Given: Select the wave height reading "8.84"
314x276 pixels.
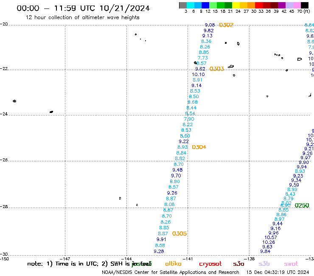Looking at the screenshot, I should pos(181,153).
